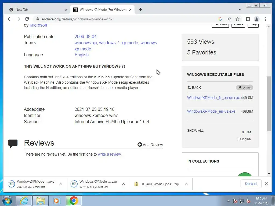Click Show all downloads
This screenshot has width=275, height=206.
coord(251,183)
